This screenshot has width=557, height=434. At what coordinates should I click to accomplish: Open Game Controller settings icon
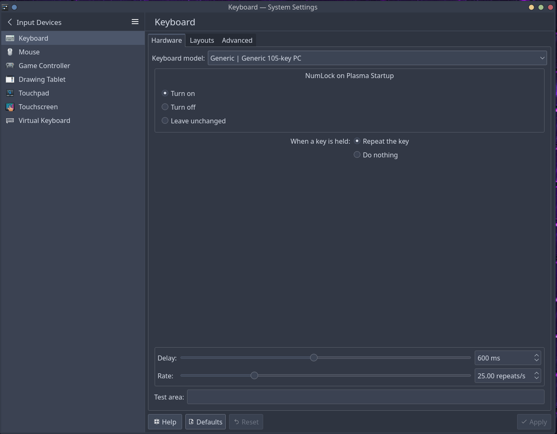(x=10, y=66)
